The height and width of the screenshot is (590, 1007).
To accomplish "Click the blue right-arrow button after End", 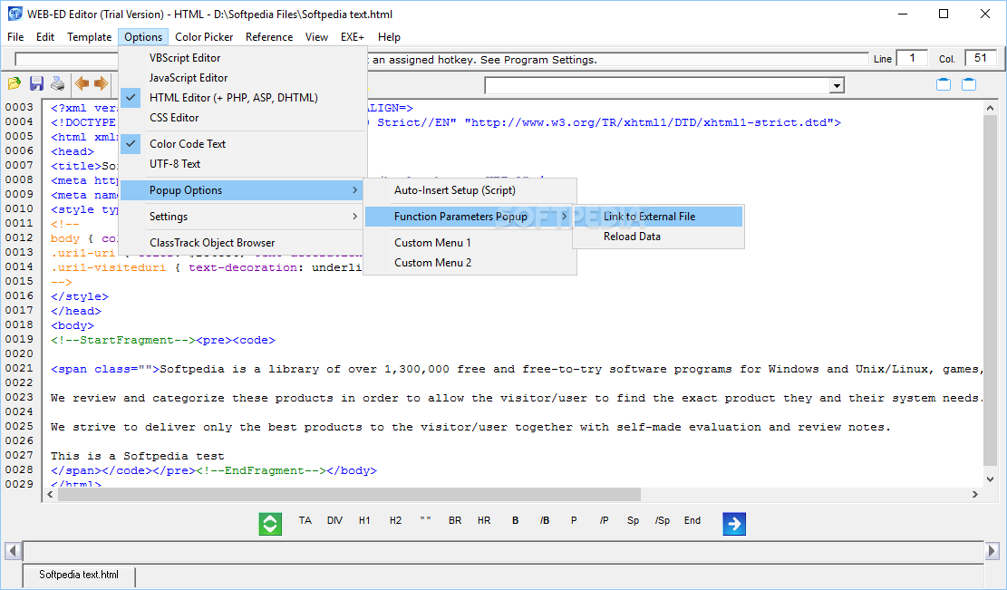I will (x=734, y=524).
